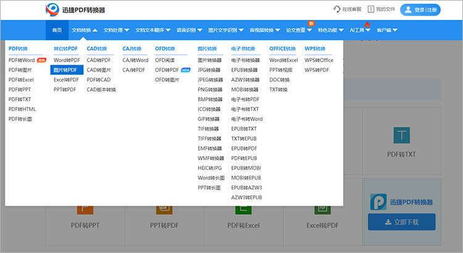Click the 迅捷PDF转换器 logo icon
This screenshot has width=463, height=253.
coord(52,10)
